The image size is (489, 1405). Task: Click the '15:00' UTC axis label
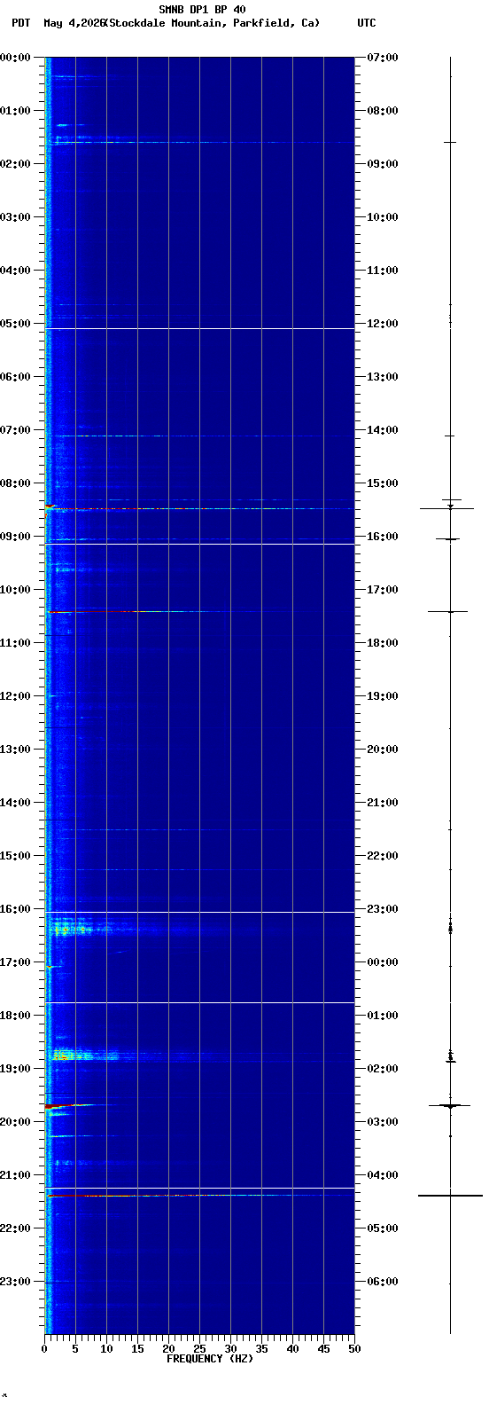(x=383, y=483)
